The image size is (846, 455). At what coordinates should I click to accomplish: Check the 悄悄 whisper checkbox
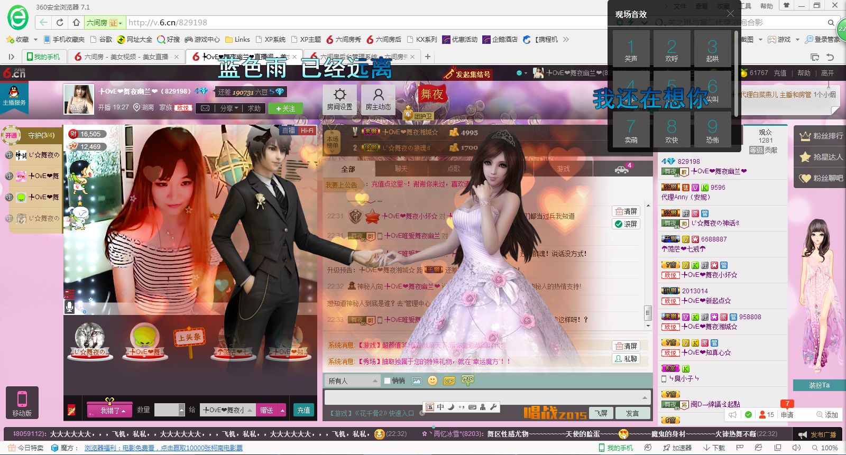(x=387, y=380)
